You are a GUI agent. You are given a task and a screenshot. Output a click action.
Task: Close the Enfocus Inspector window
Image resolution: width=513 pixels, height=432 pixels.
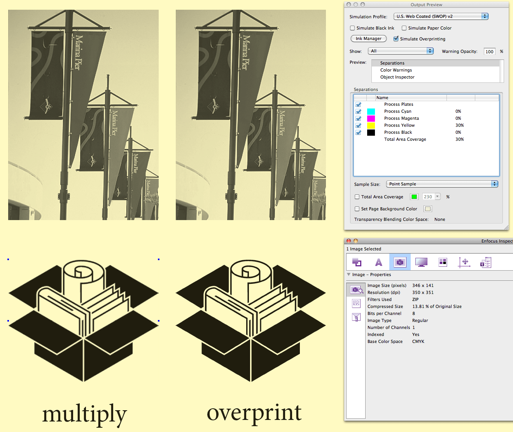(x=349, y=241)
